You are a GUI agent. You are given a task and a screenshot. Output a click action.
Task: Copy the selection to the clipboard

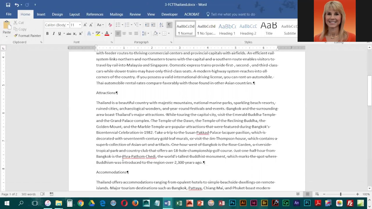20,29
